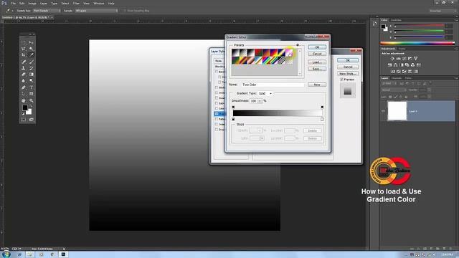Click Save button in Gradient Editor

[x=317, y=69]
